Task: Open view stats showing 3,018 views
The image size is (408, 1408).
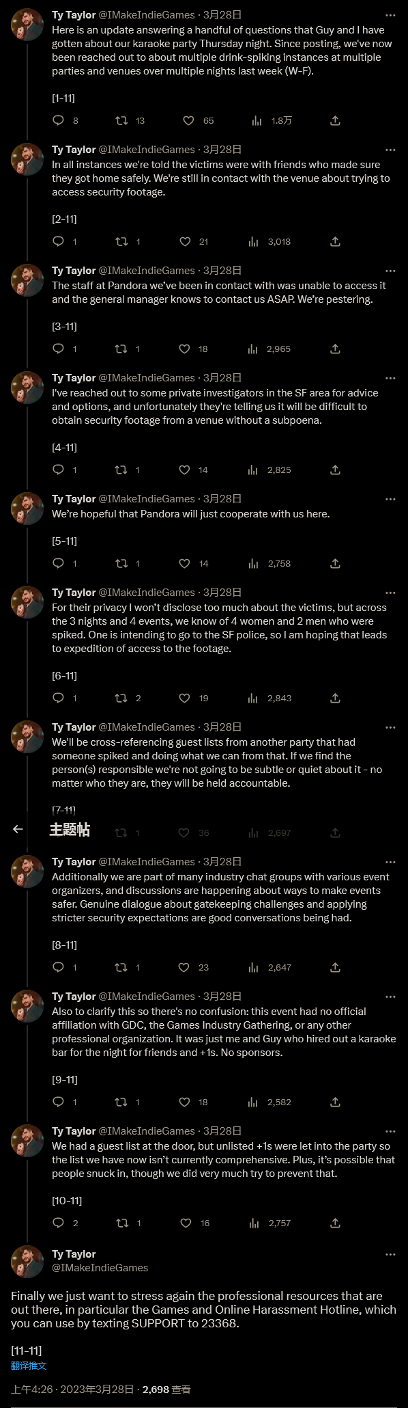Action: point(271,241)
